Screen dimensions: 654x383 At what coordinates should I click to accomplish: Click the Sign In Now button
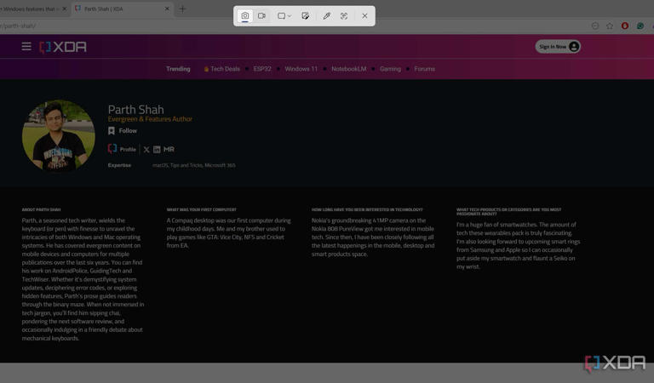tap(558, 47)
